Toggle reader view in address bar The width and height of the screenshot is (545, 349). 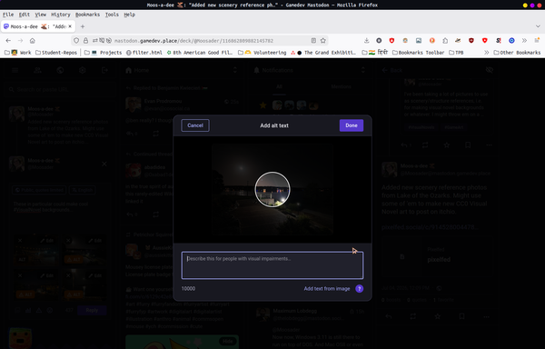[x=313, y=41]
